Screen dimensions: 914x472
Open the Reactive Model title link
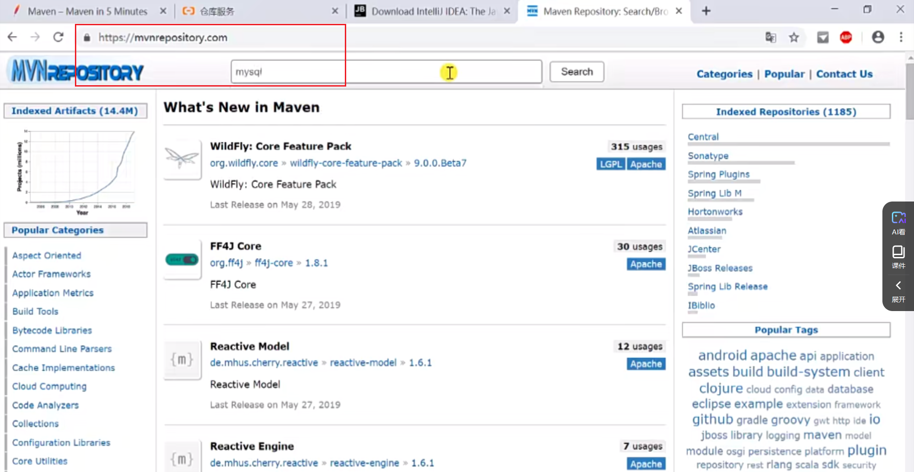(250, 346)
